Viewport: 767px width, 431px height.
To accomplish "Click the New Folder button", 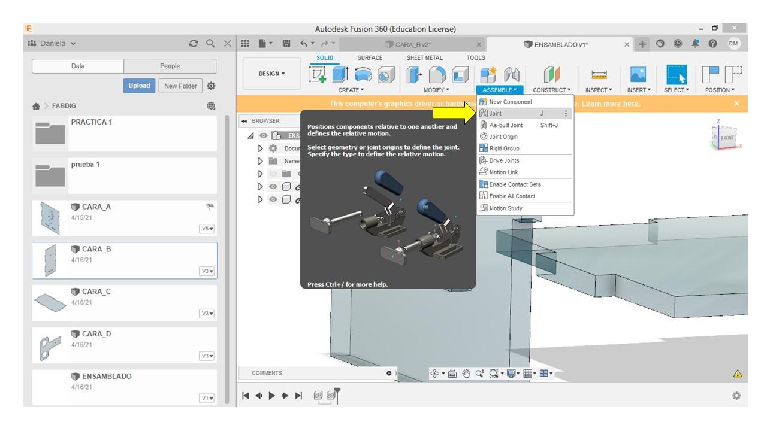I will (x=180, y=86).
